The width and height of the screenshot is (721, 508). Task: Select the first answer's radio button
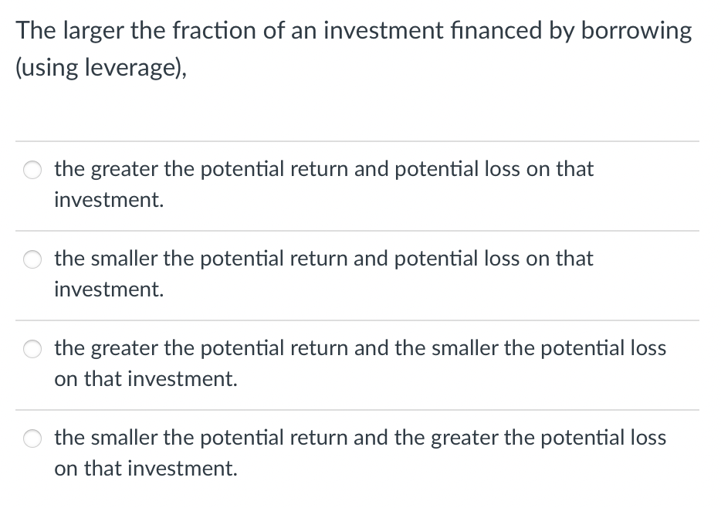(x=32, y=170)
